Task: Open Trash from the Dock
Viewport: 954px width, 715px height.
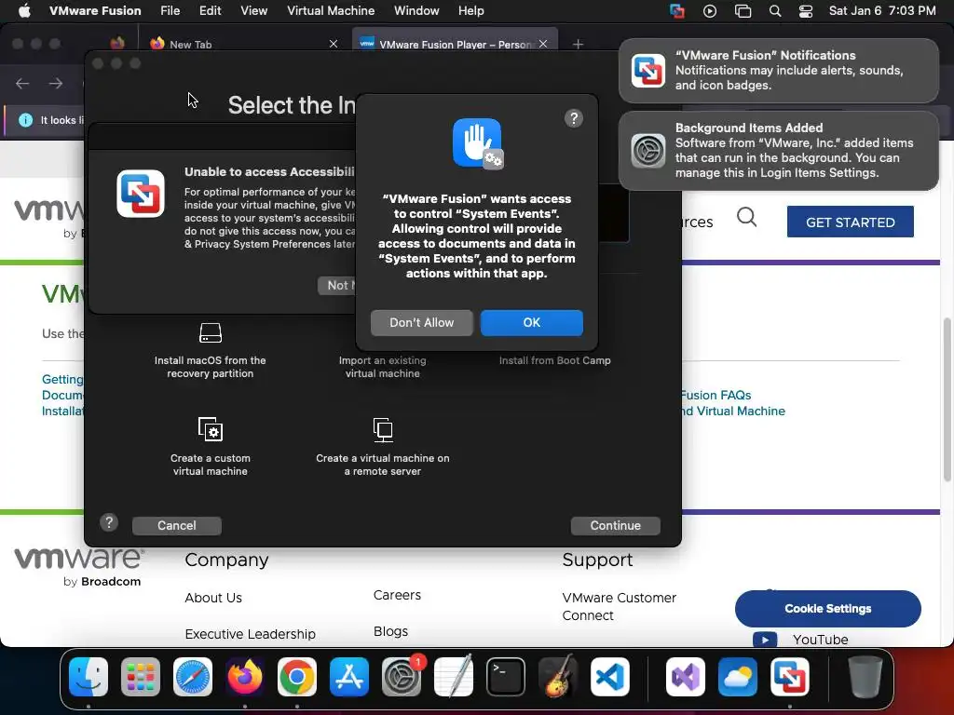Action: pyautogui.click(x=865, y=677)
